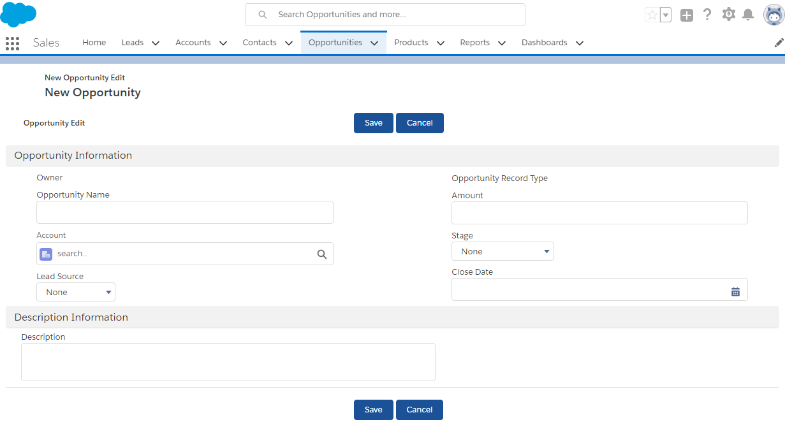The height and width of the screenshot is (429, 785).
Task: Open the Setup gear icon
Action: [x=728, y=14]
